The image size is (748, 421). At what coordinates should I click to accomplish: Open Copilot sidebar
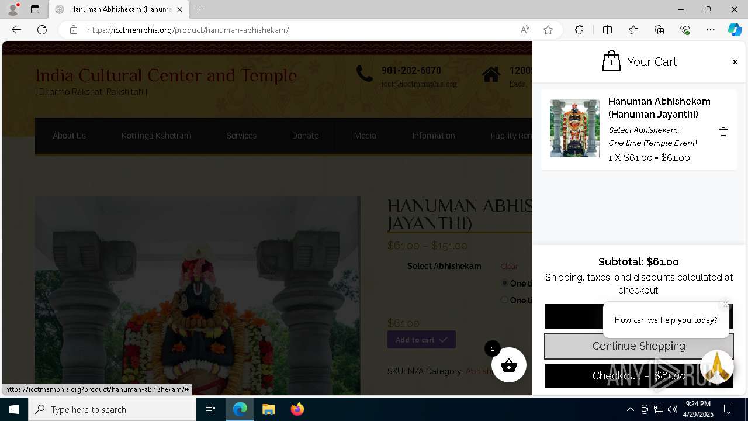tap(735, 30)
